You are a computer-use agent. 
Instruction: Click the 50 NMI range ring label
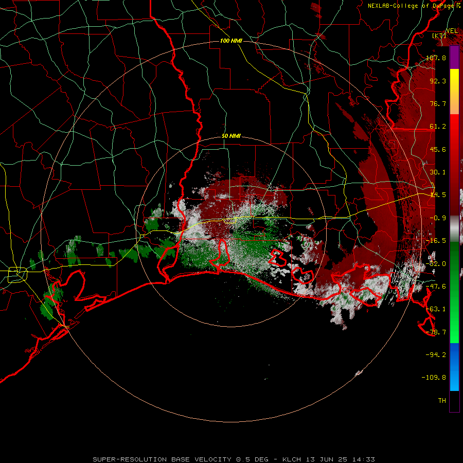click(x=231, y=136)
